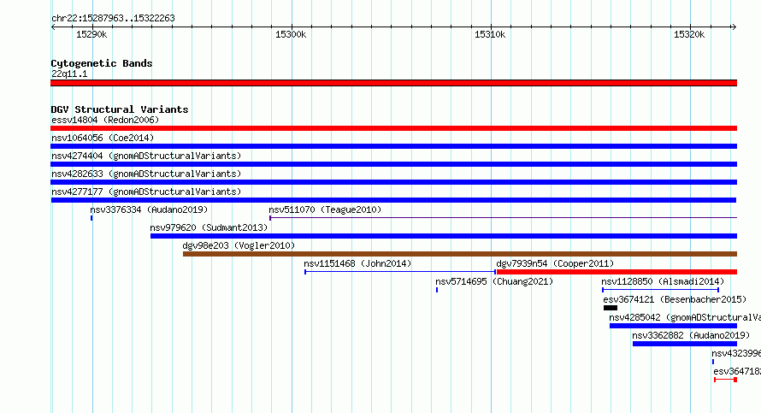Open the nsv1128850 (Alsmadi2014) variant label
This screenshot has width=761, height=413.
point(663,281)
